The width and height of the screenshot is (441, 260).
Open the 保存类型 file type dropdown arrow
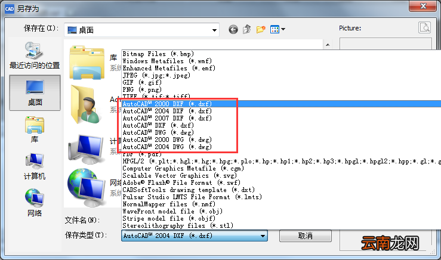pos(263,236)
